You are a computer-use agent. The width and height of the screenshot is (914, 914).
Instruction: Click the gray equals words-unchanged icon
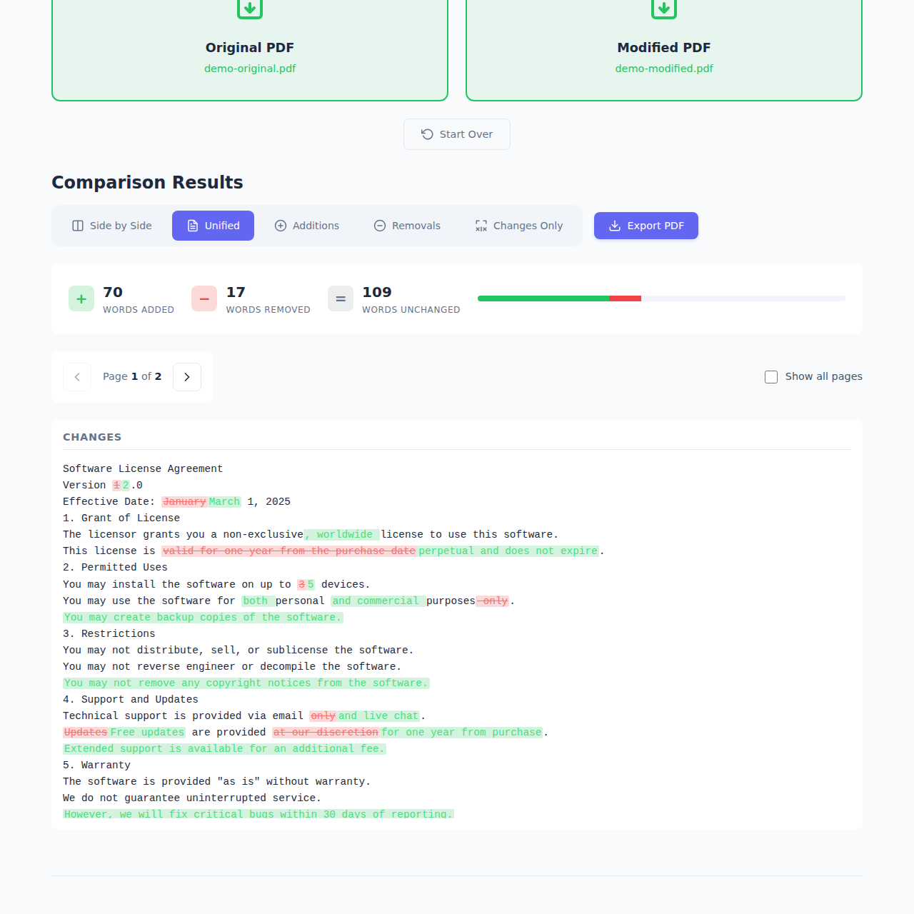click(341, 299)
